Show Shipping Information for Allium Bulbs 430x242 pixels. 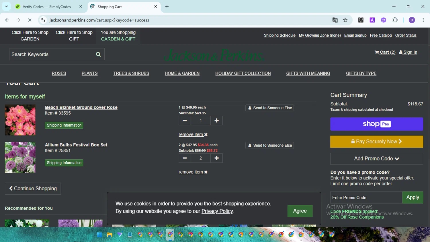pos(64,163)
